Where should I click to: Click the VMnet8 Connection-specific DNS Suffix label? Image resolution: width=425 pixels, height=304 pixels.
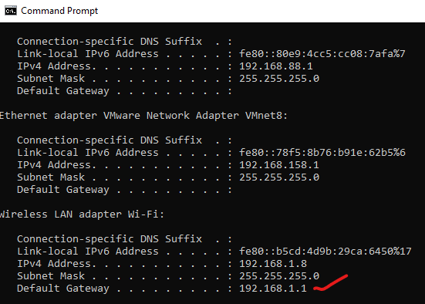point(110,140)
